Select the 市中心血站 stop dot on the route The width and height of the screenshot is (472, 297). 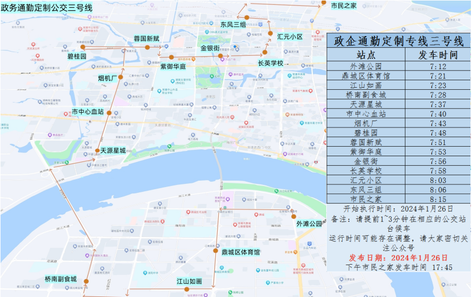(x=109, y=113)
